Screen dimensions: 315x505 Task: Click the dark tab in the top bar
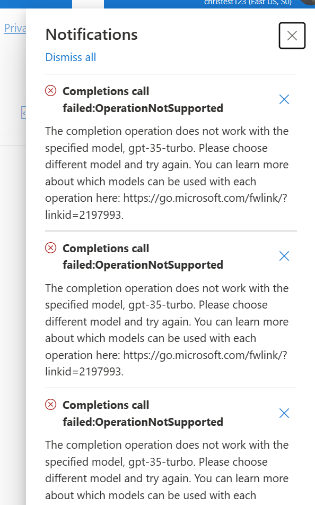(x=88, y=3)
